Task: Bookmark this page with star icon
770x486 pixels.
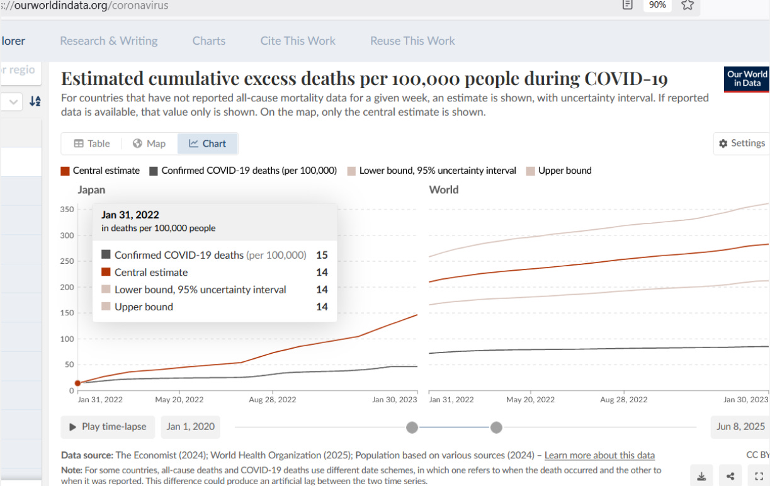Action: coord(688,5)
